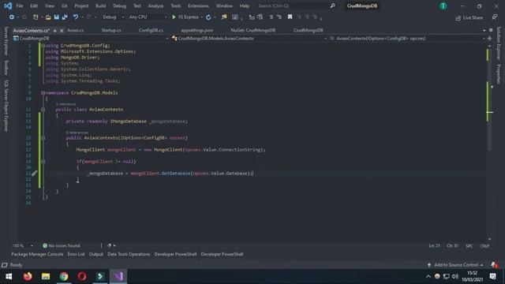
Task: Open the Solution Explorer side tab
Action: click(499, 43)
